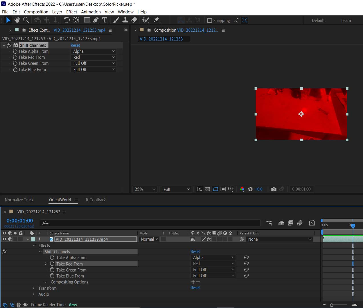Hide the VID_20221214_121253.mp4 layer visibility
The image size is (363, 308).
pyautogui.click(x=4, y=239)
